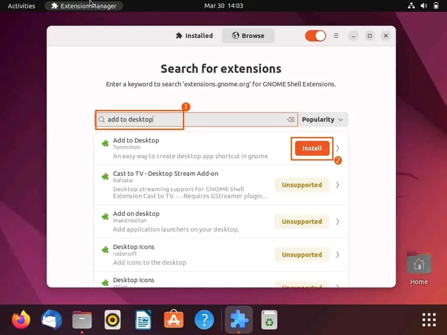The width and height of the screenshot is (447, 335).
Task: Launch Thunderbird mail client
Action: coord(51,319)
